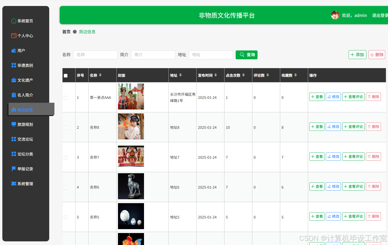This screenshot has height=245, width=388.
Task: Click 查看 button for 名称6
Action: pyautogui.click(x=317, y=186)
